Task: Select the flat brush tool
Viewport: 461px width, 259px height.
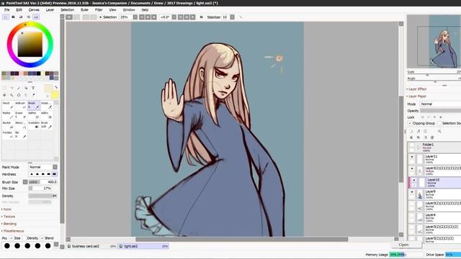Action: click(x=21, y=135)
